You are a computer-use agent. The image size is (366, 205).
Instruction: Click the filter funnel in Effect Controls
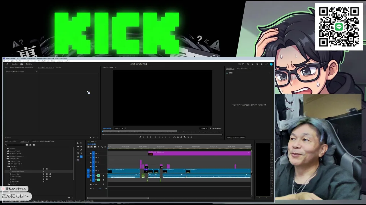[x=90, y=138]
